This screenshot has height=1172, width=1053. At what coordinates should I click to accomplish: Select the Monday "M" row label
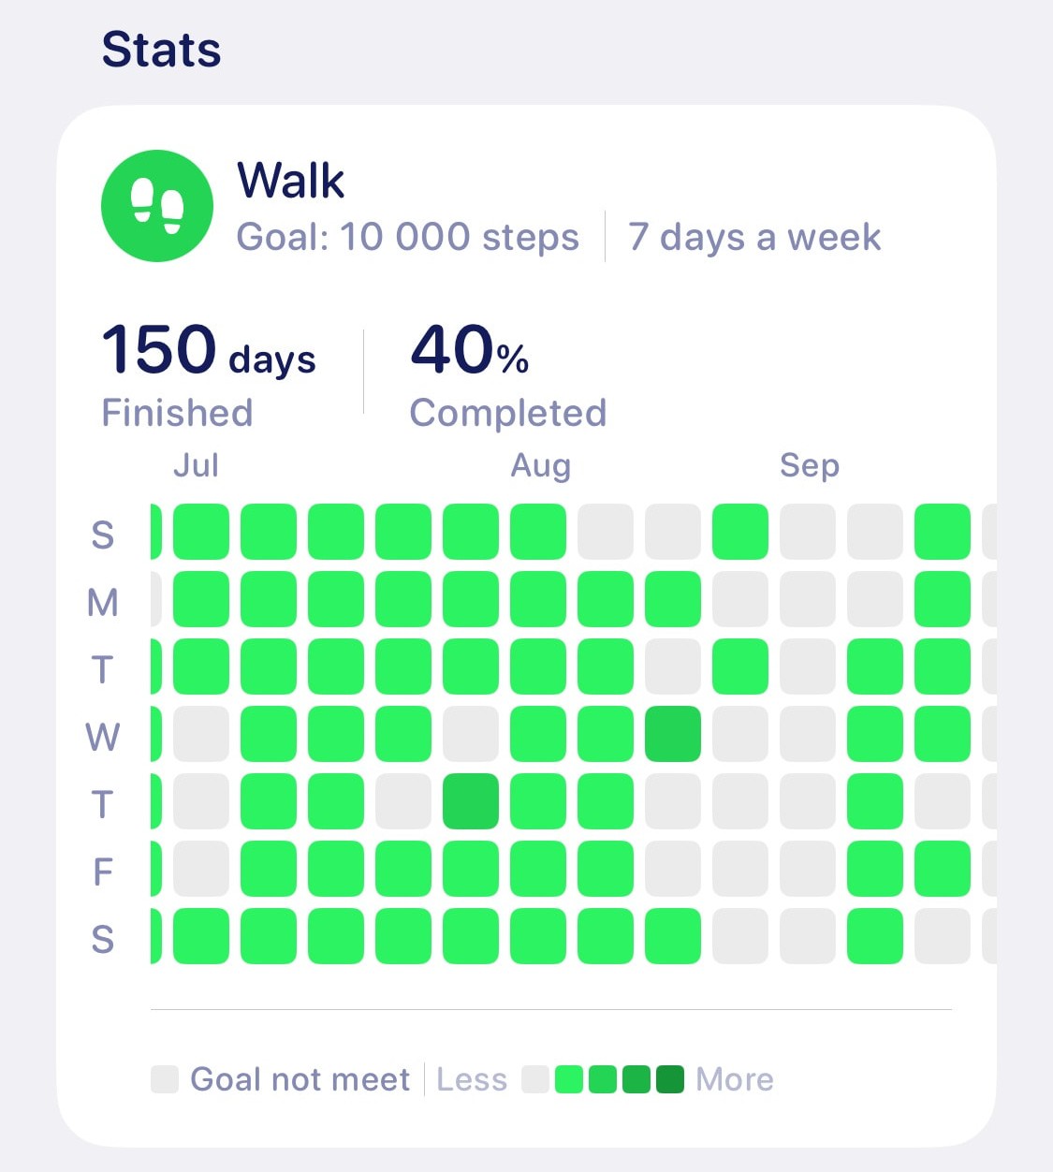(102, 602)
